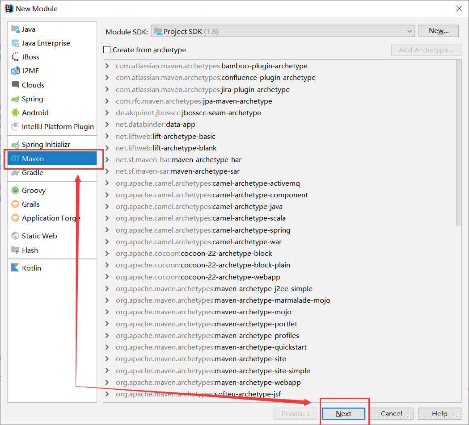Screen dimensions: 469x425
Task: Expand cocoon-22-archetype-webapp entry
Action: point(107,277)
